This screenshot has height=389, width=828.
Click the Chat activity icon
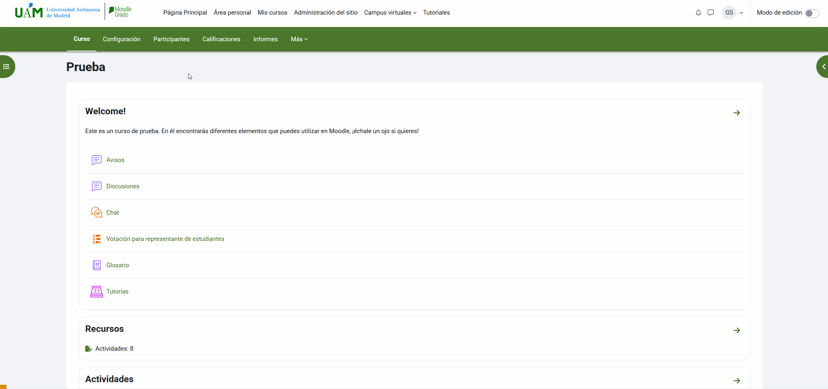pos(96,212)
